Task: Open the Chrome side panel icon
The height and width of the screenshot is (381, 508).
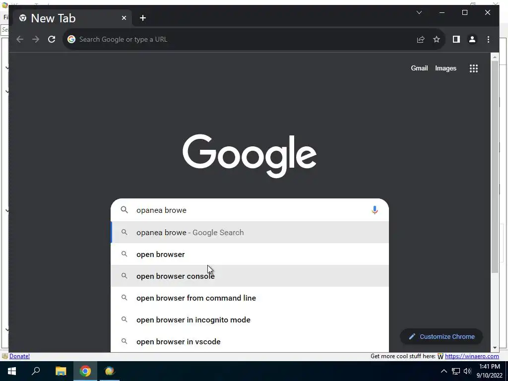Action: [x=456, y=39]
